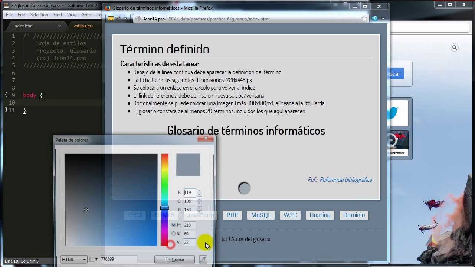The height and width of the screenshot is (267, 475).
Task: Click the G value field showing 136
Action: [x=190, y=201]
